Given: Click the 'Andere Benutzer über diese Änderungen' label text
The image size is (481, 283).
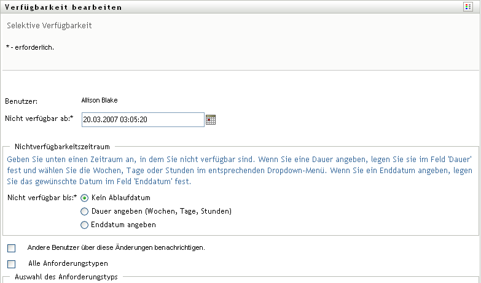Looking at the screenshot, I should [116, 248].
